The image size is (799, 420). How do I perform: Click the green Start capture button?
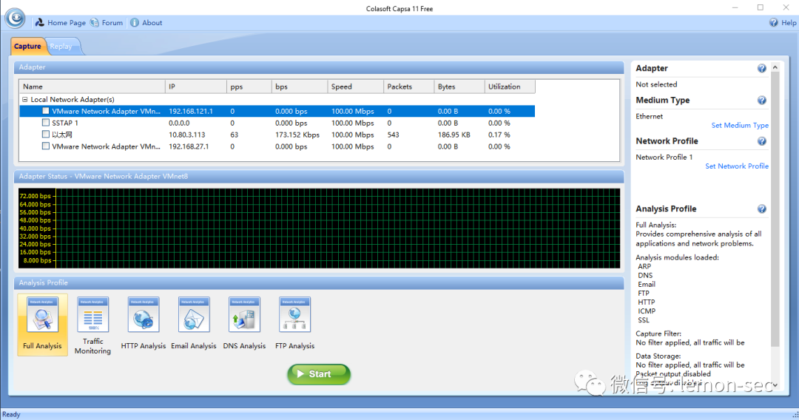tap(319, 374)
